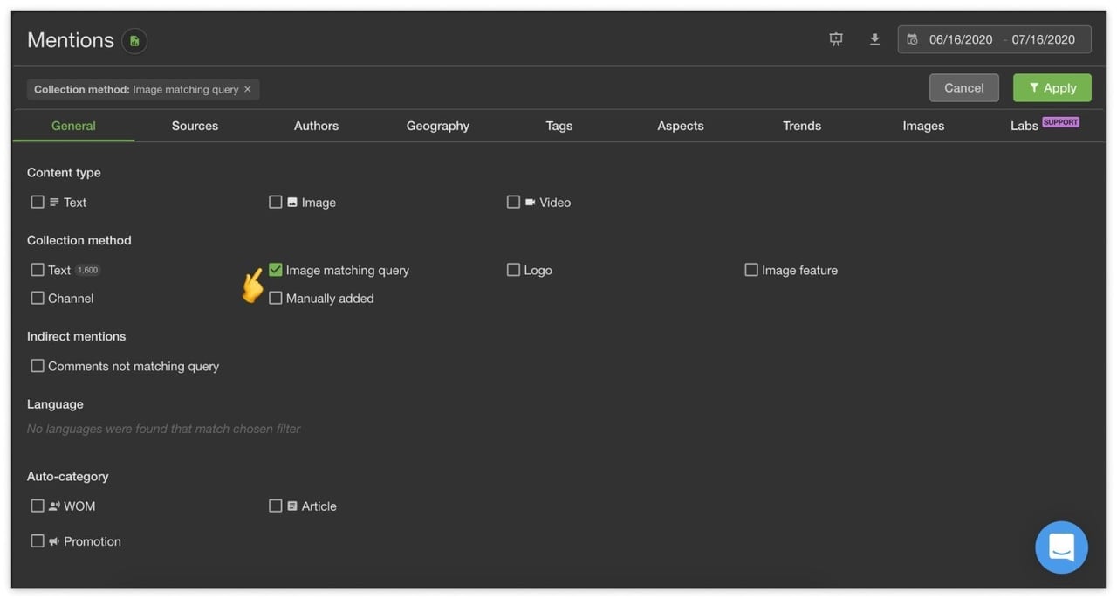Click the download icon in header

(x=874, y=39)
